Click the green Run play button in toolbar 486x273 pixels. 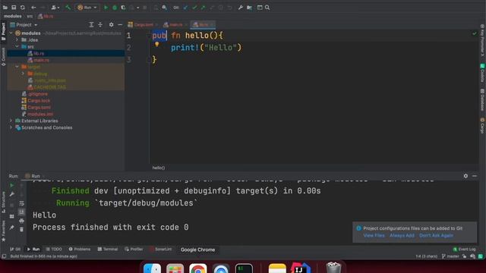[106, 8]
